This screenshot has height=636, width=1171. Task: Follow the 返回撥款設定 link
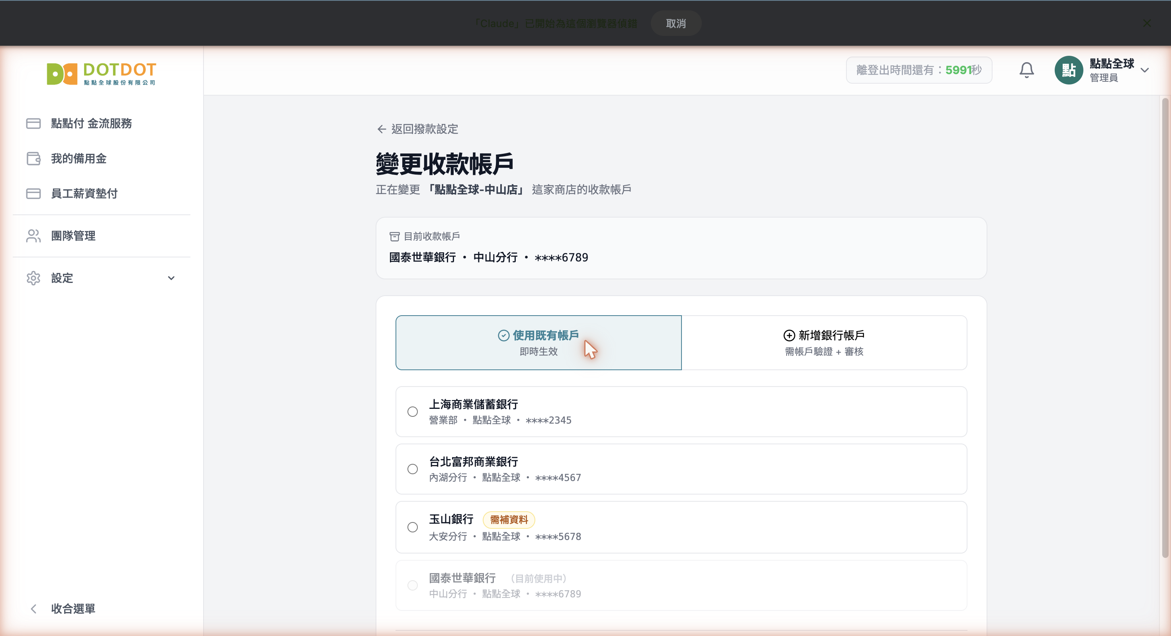tap(418, 129)
